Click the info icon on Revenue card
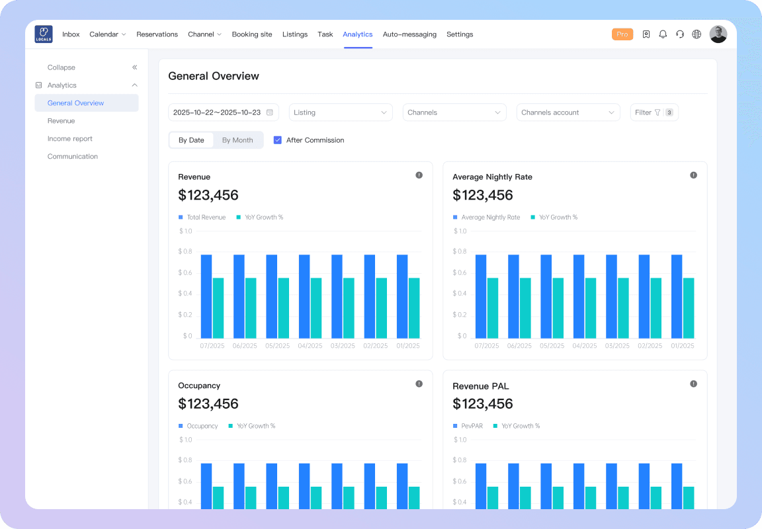 click(419, 175)
